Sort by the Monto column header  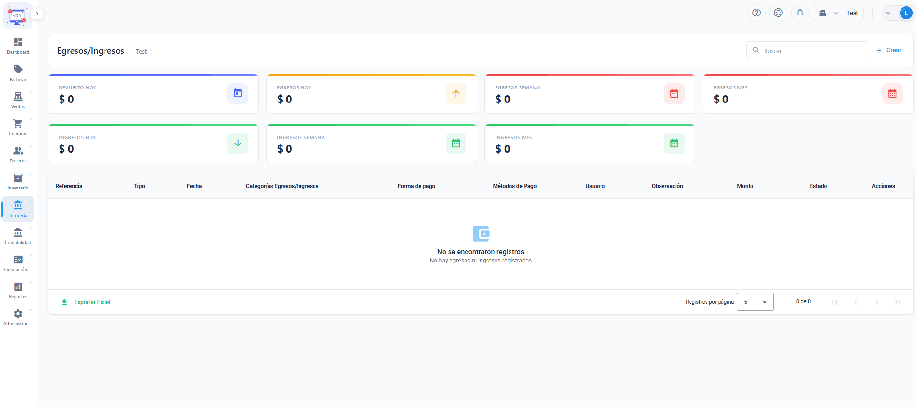(x=745, y=186)
